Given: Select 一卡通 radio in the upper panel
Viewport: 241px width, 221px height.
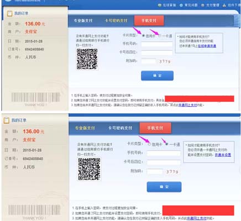Looking at the screenshot, I should [160, 36].
